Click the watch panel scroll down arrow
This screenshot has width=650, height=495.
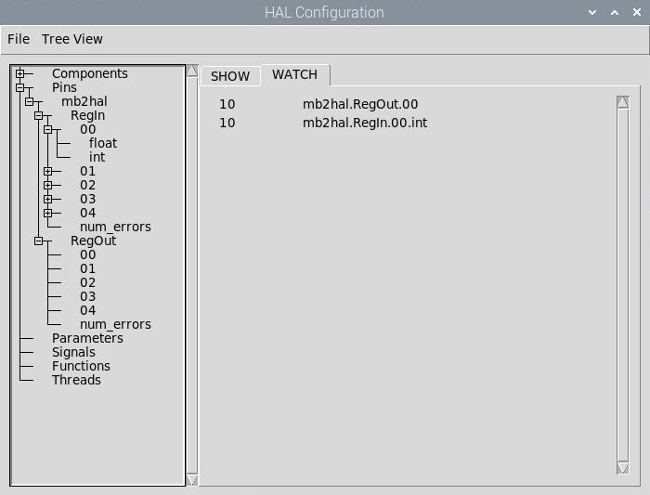click(623, 468)
